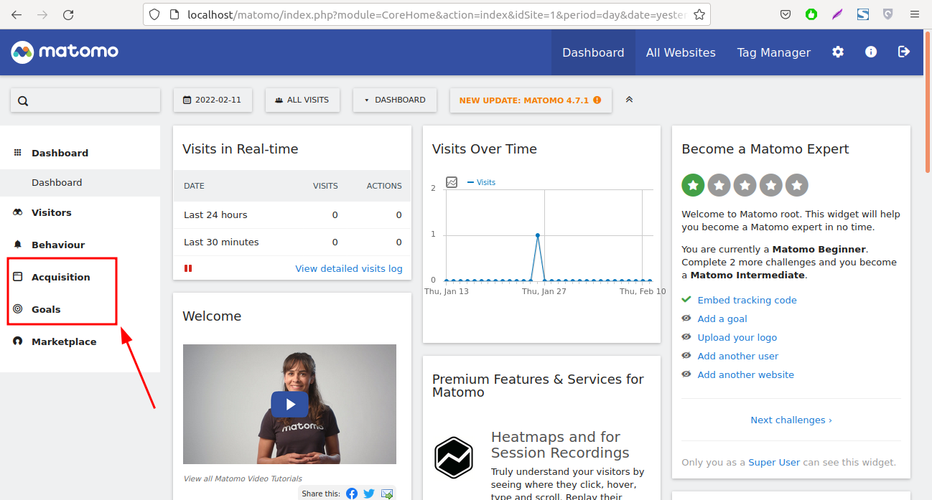Click the blue S extension icon
This screenshot has height=500, width=932.
coord(863,14)
